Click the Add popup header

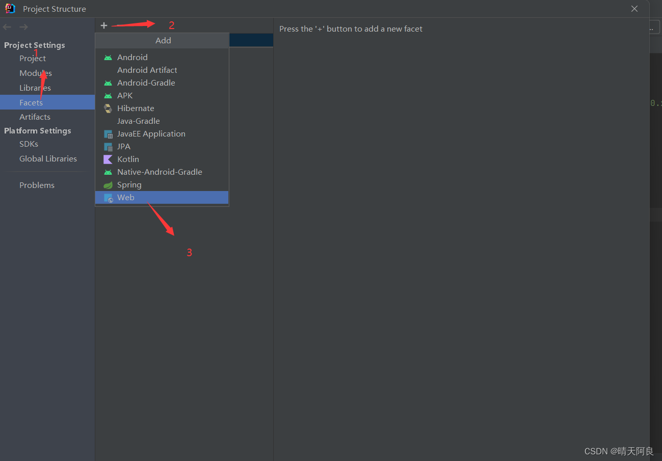[162, 41]
